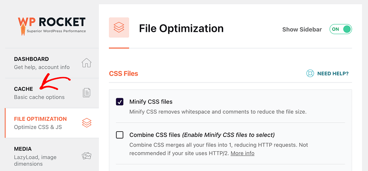
Task: Click the Combine CSS files label text
Action: (155, 135)
